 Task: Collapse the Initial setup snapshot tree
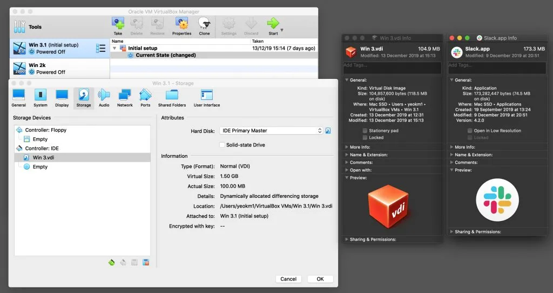pos(114,48)
